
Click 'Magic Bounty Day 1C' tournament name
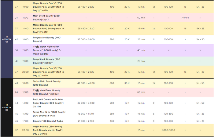[x=48, y=7]
